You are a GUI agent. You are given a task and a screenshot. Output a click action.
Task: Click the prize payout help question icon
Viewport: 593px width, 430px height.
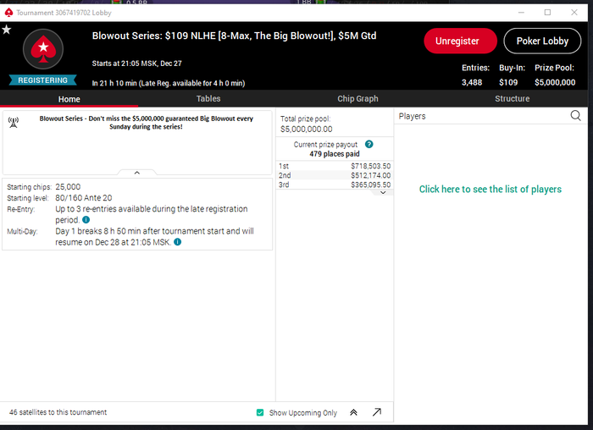pyautogui.click(x=369, y=144)
